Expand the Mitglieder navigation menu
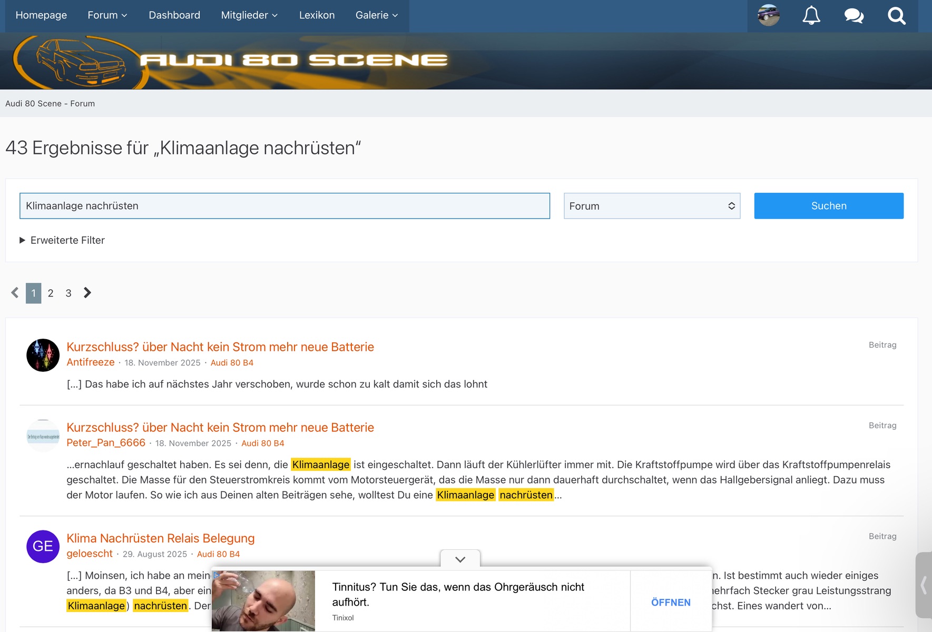The image size is (932, 632). pos(249,15)
